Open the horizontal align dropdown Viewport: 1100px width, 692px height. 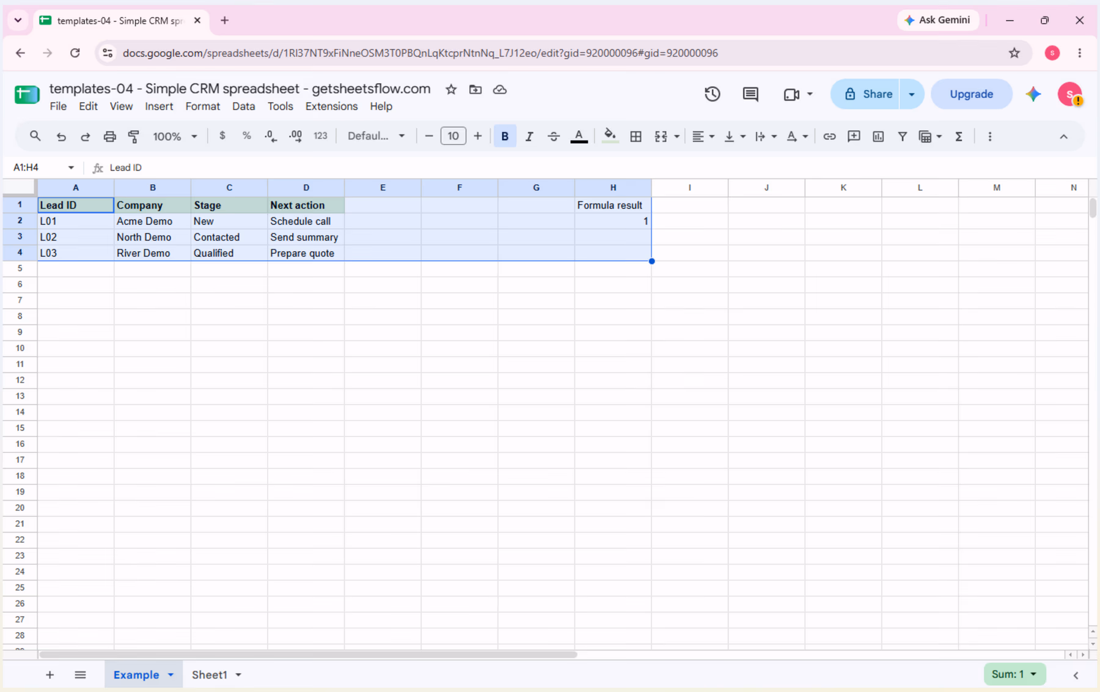pos(703,136)
